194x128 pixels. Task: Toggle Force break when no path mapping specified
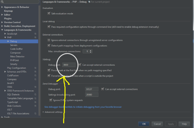coord(49,70)
